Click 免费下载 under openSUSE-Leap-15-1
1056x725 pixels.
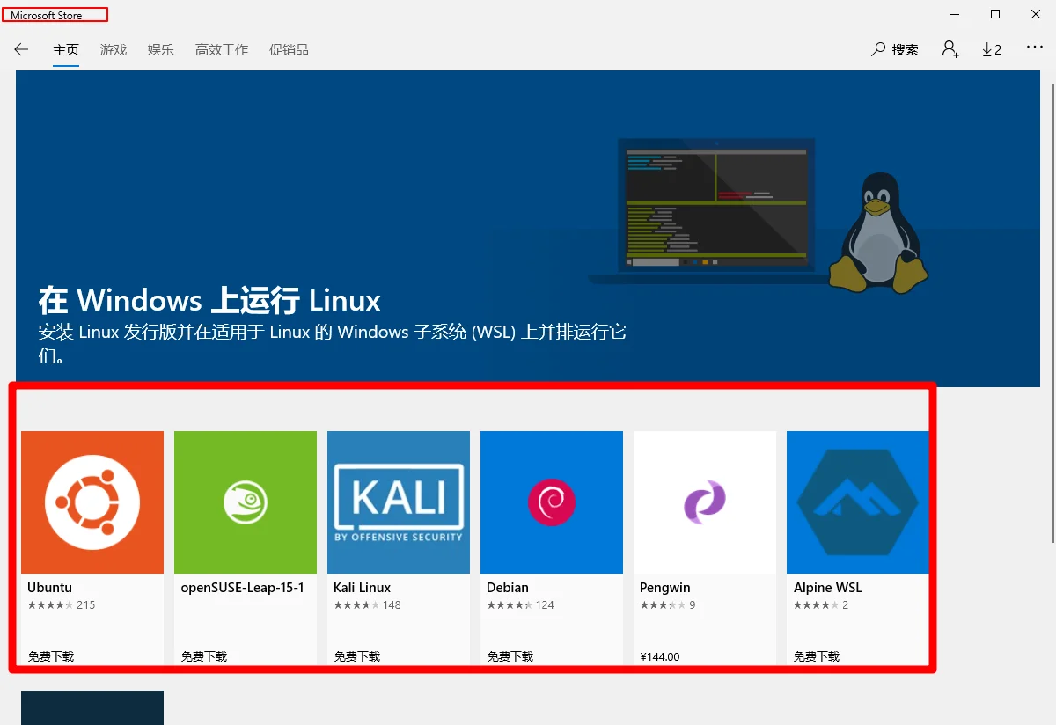point(204,656)
